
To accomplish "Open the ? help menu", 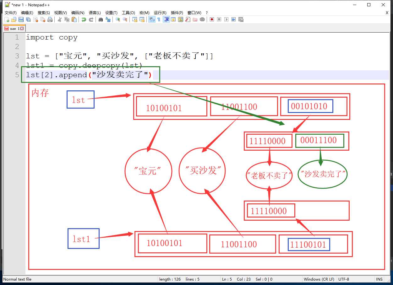I will (207, 13).
